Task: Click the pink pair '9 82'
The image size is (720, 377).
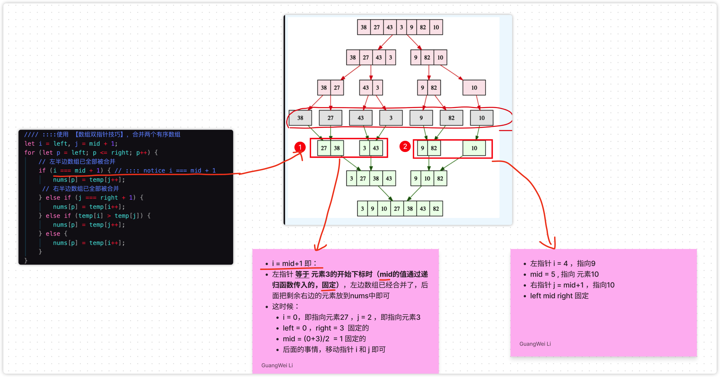Action: pos(429,88)
